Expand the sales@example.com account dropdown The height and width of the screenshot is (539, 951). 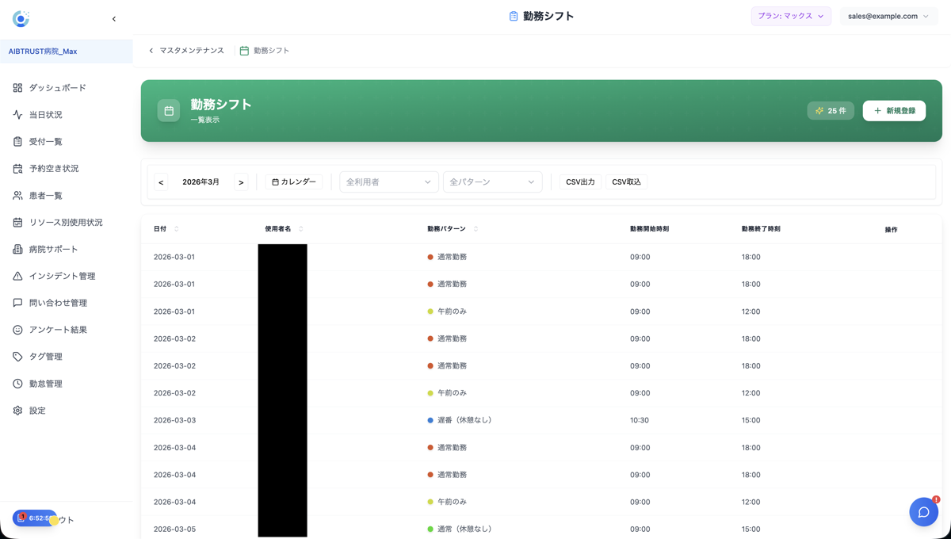tap(888, 15)
